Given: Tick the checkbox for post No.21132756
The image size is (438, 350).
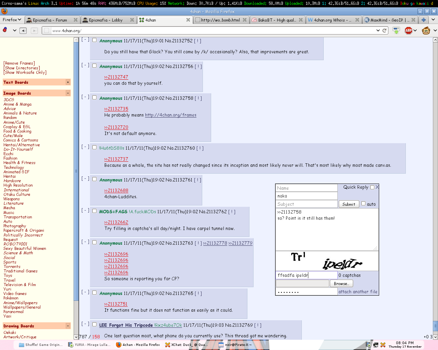Looking at the screenshot, I should pos(94,66).
